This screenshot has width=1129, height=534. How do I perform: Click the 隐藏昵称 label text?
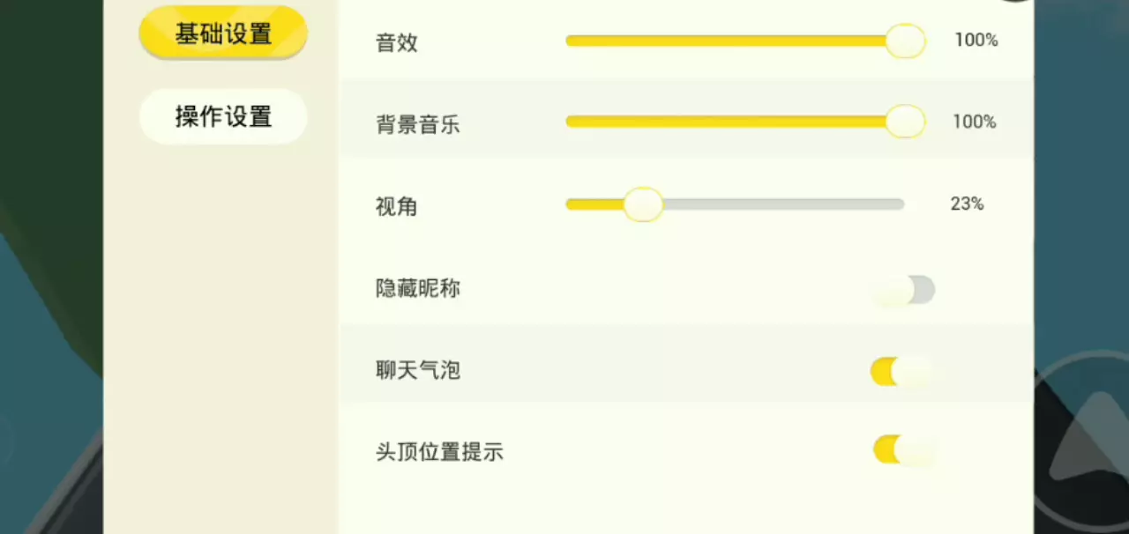pyautogui.click(x=418, y=289)
